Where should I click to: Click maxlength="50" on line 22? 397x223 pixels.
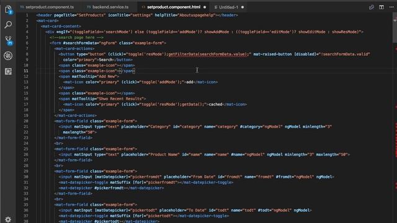pos(79,132)
